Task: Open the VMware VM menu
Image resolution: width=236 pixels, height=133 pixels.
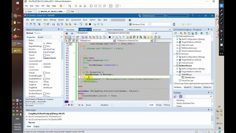Action: tap(43, 6)
